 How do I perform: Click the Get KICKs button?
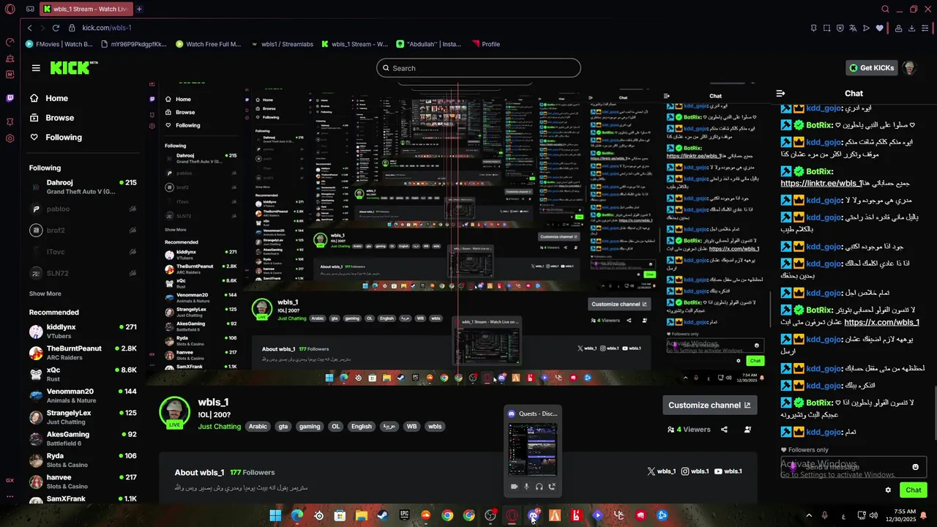coord(871,68)
